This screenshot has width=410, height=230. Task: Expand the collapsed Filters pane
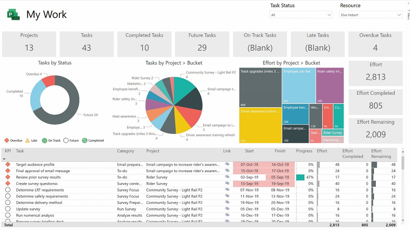coord(409,14)
